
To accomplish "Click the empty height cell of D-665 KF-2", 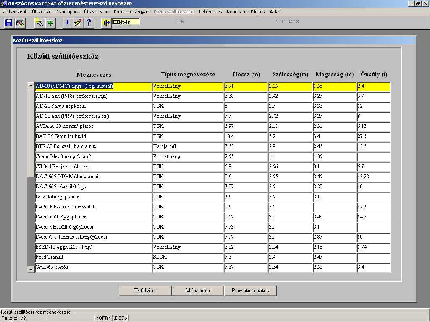I will coord(335,207).
